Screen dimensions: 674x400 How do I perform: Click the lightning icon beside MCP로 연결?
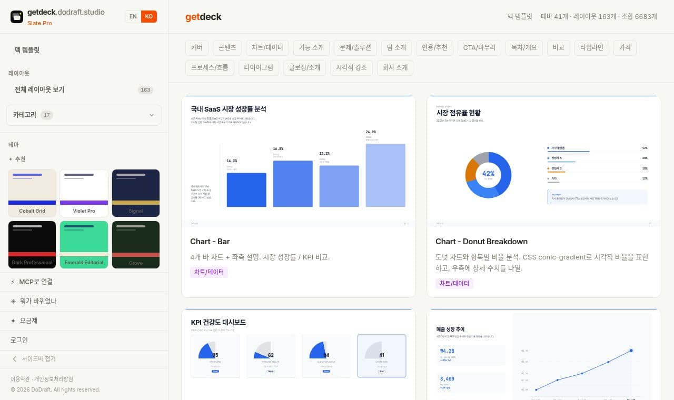(x=13, y=282)
